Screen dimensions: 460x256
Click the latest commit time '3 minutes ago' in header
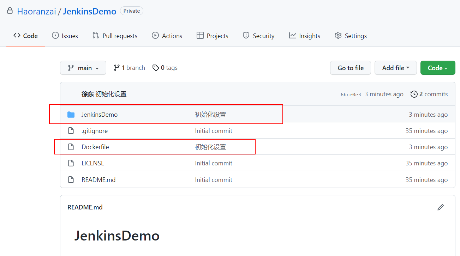[x=384, y=94]
